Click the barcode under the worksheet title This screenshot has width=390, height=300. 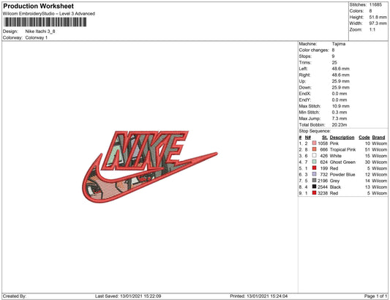pos(45,22)
